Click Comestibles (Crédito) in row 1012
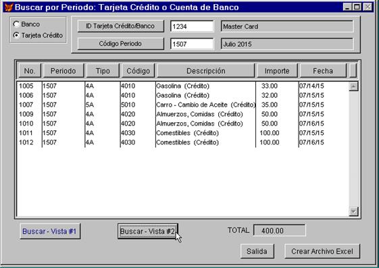The image size is (379, 268). (187, 142)
